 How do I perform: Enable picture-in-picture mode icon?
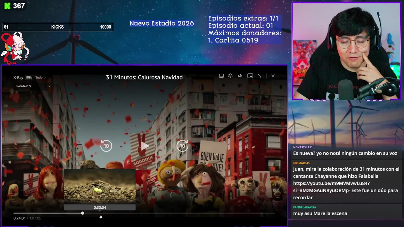[250, 76]
